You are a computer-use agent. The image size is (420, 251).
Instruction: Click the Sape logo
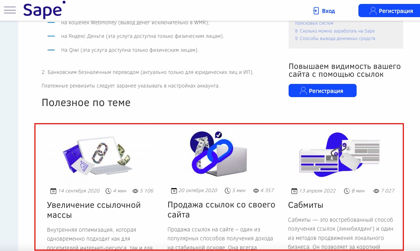pyautogui.click(x=44, y=10)
